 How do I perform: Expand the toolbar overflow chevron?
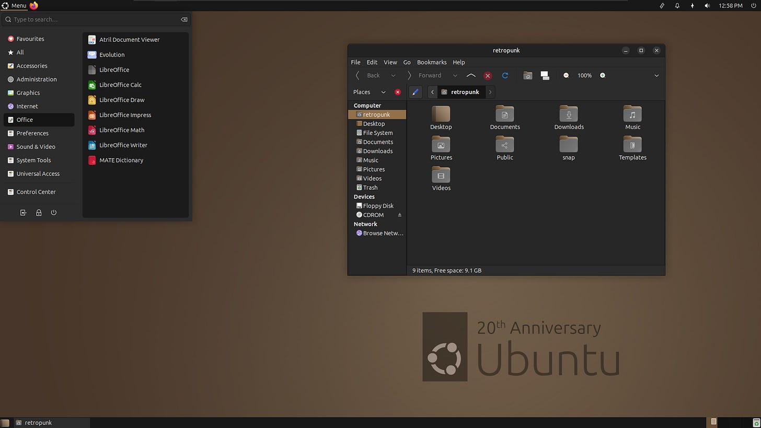coord(656,76)
